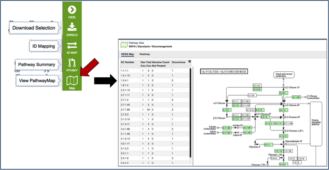The width and height of the screenshot is (329, 170).
Task: Click 2.7.1.69 box after Salicin (extracellular)
Action: (227, 133)
